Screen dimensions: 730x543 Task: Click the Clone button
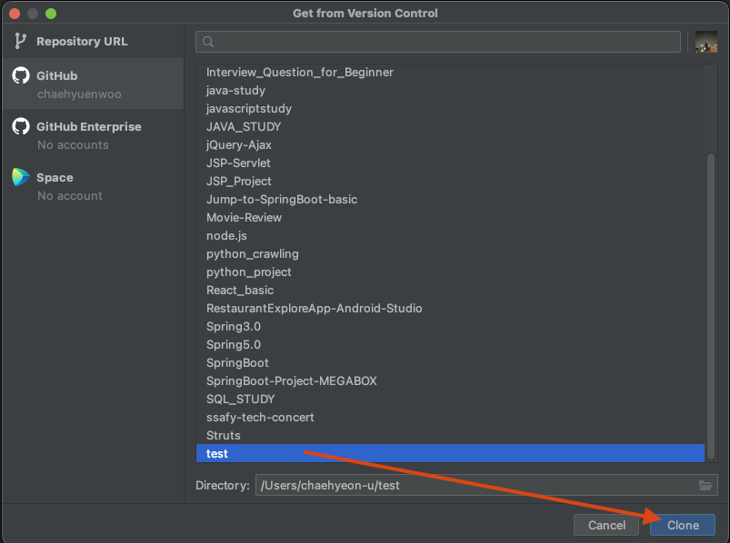point(683,526)
